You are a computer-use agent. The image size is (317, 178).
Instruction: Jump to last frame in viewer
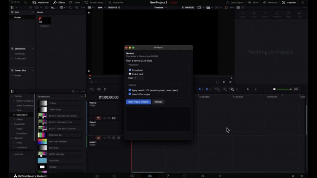pos(230,82)
